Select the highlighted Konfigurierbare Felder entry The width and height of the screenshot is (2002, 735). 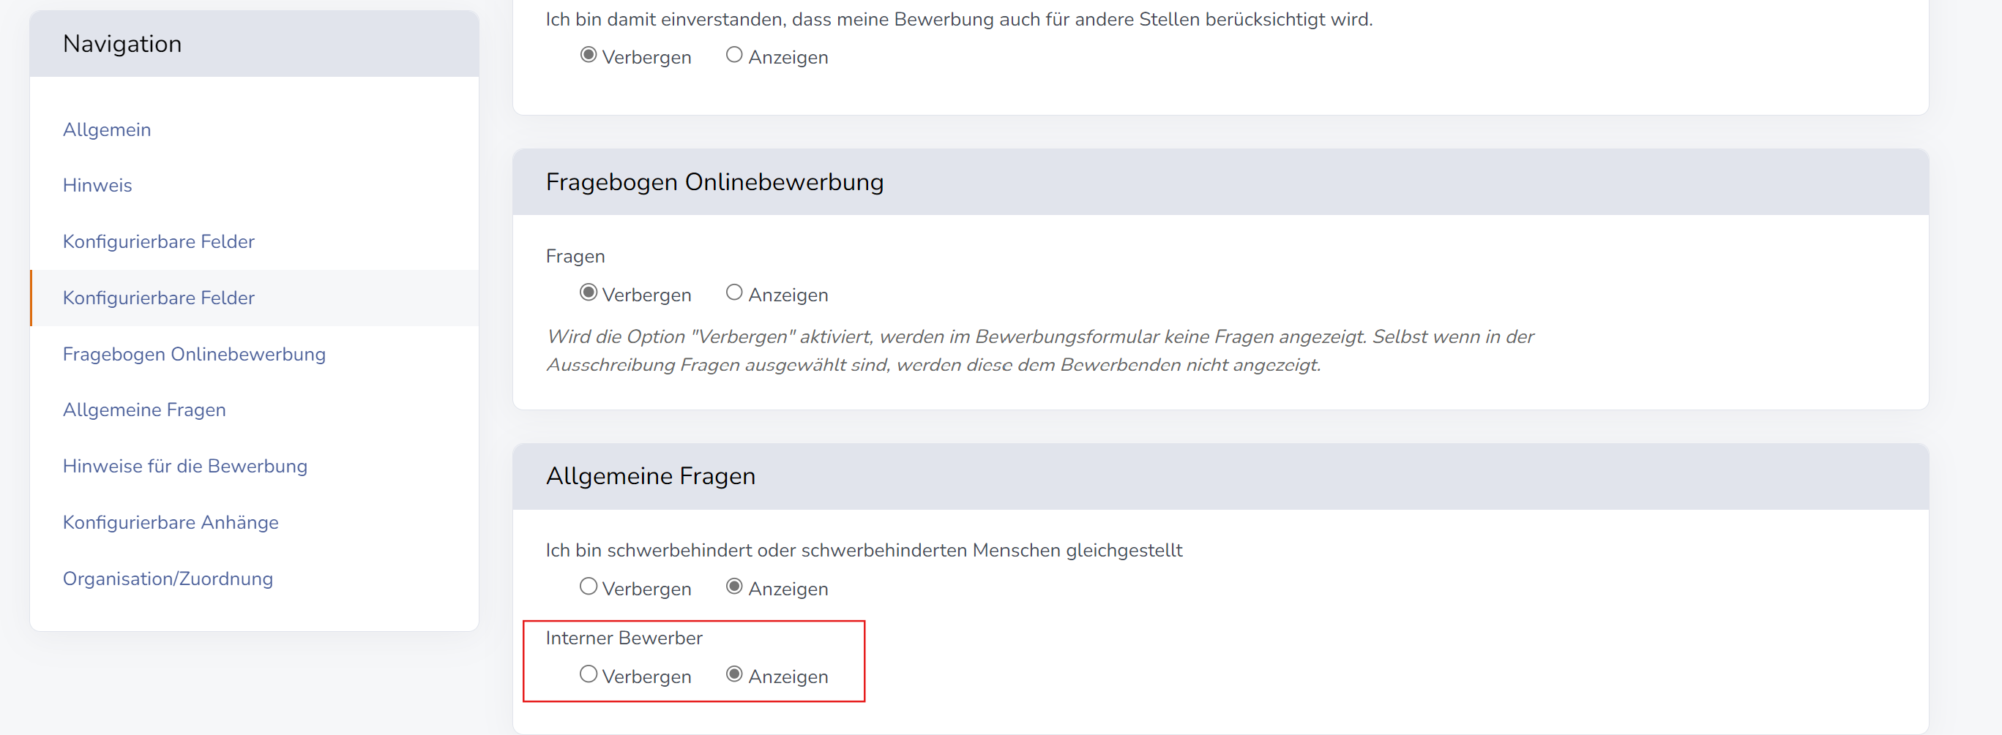click(x=158, y=297)
